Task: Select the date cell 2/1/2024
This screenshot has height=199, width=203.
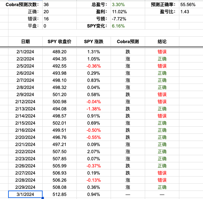Action: (x=25, y=52)
